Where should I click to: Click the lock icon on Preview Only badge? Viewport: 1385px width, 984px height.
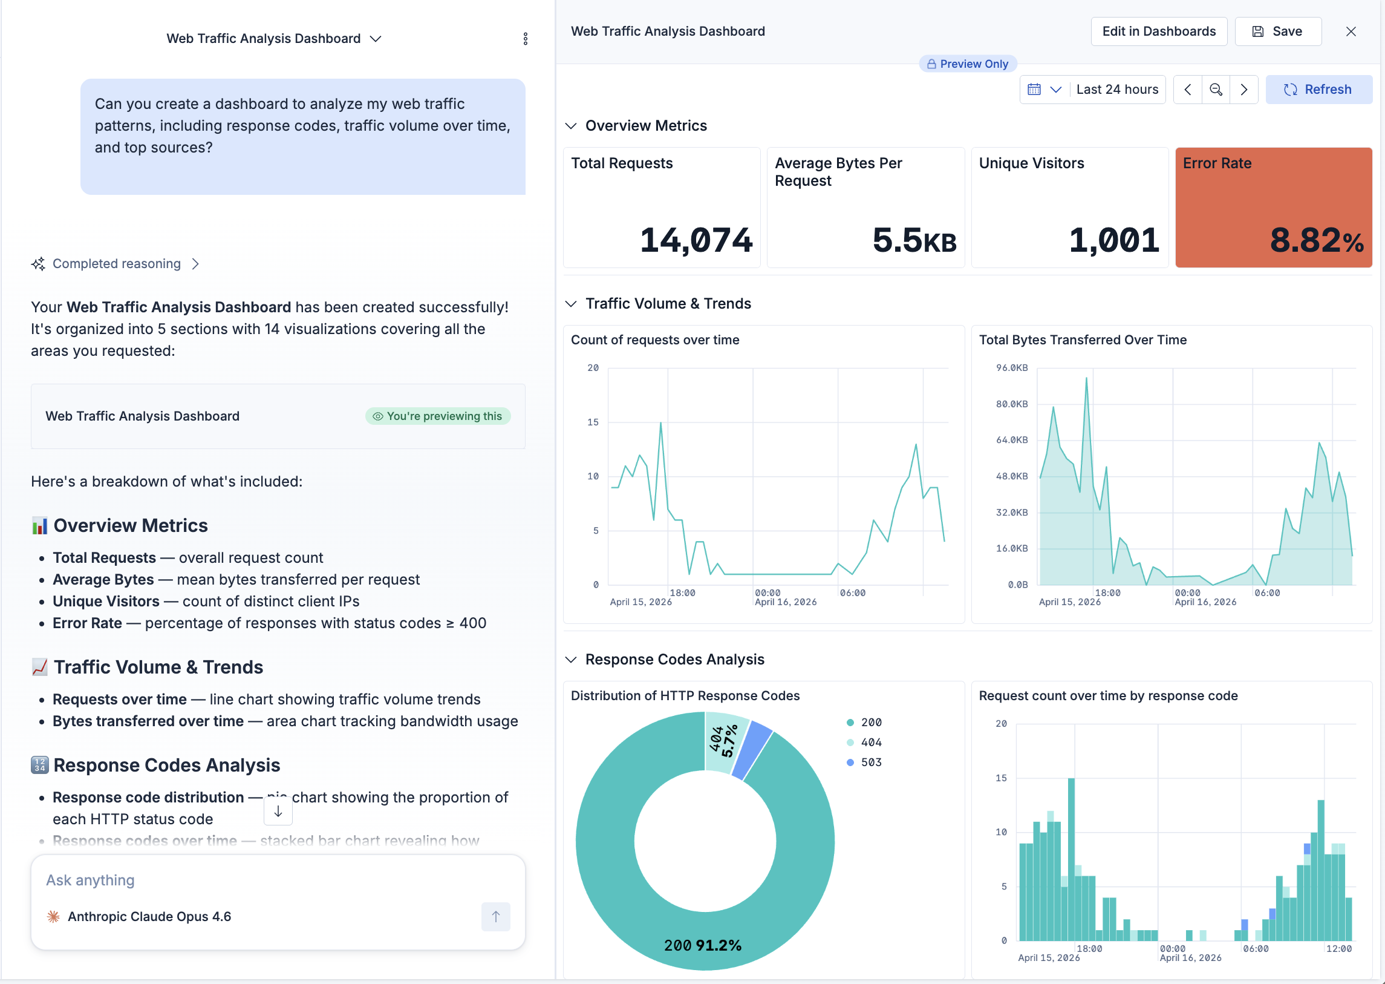coord(931,64)
